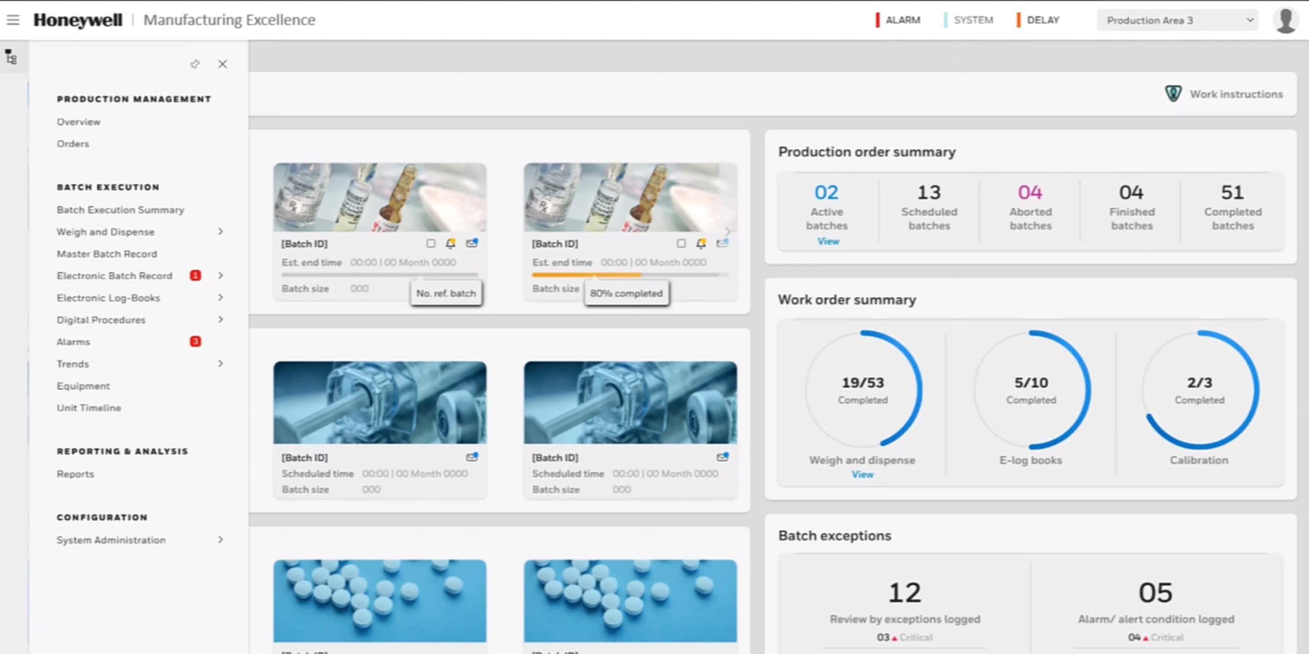The image size is (1309, 654).
Task: Click bell icon on first batch card
Action: 450,243
